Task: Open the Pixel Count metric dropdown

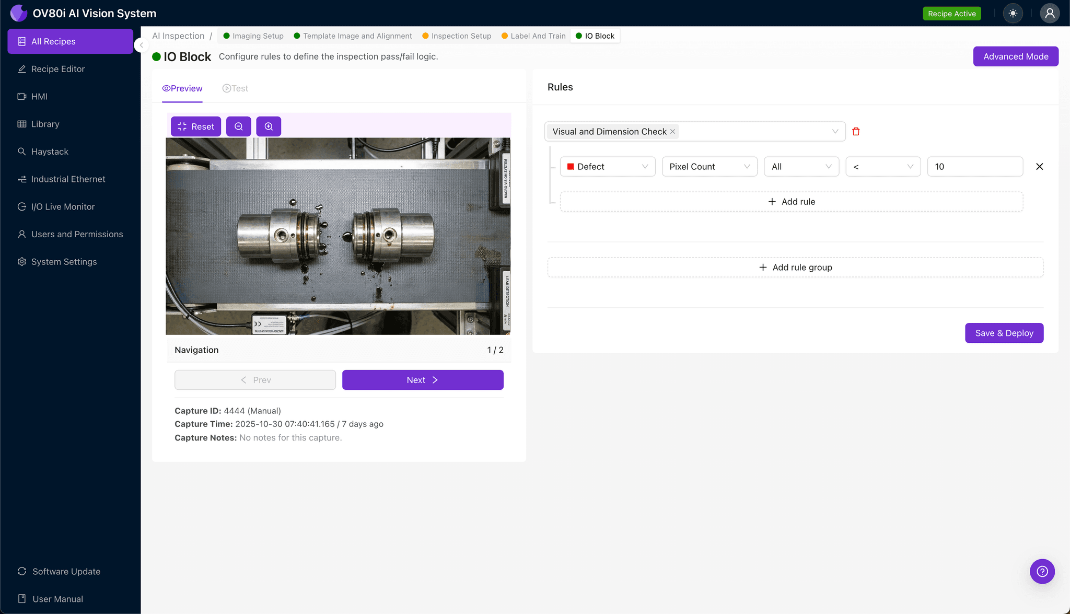Action: 709,166
